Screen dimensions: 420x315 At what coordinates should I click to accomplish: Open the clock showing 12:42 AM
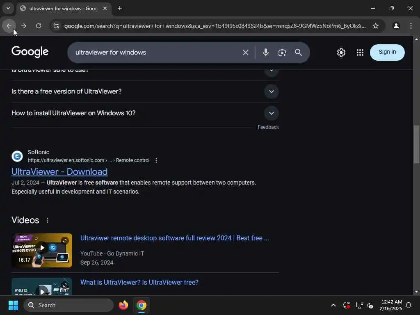pos(391,305)
